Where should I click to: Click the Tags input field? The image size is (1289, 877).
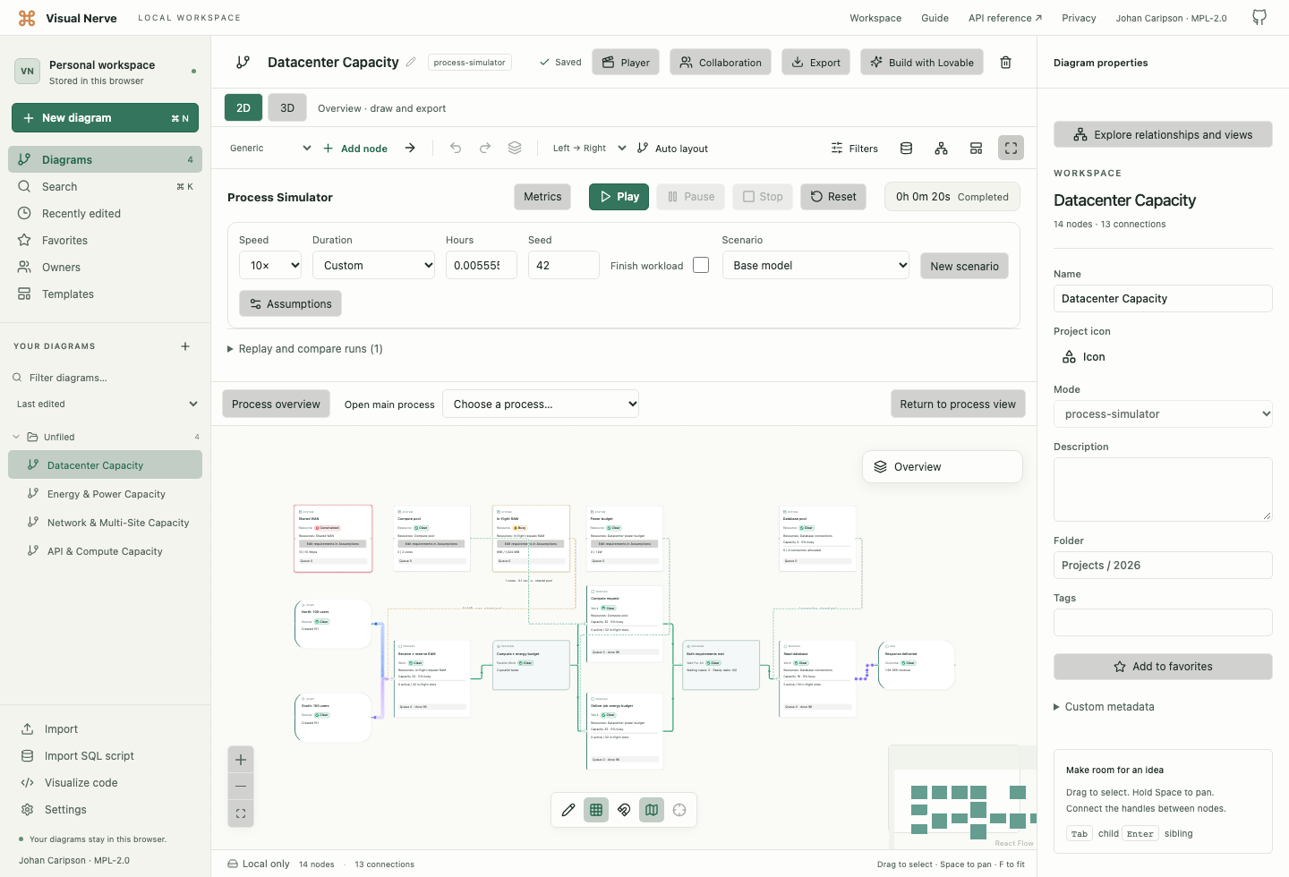[1163, 622]
